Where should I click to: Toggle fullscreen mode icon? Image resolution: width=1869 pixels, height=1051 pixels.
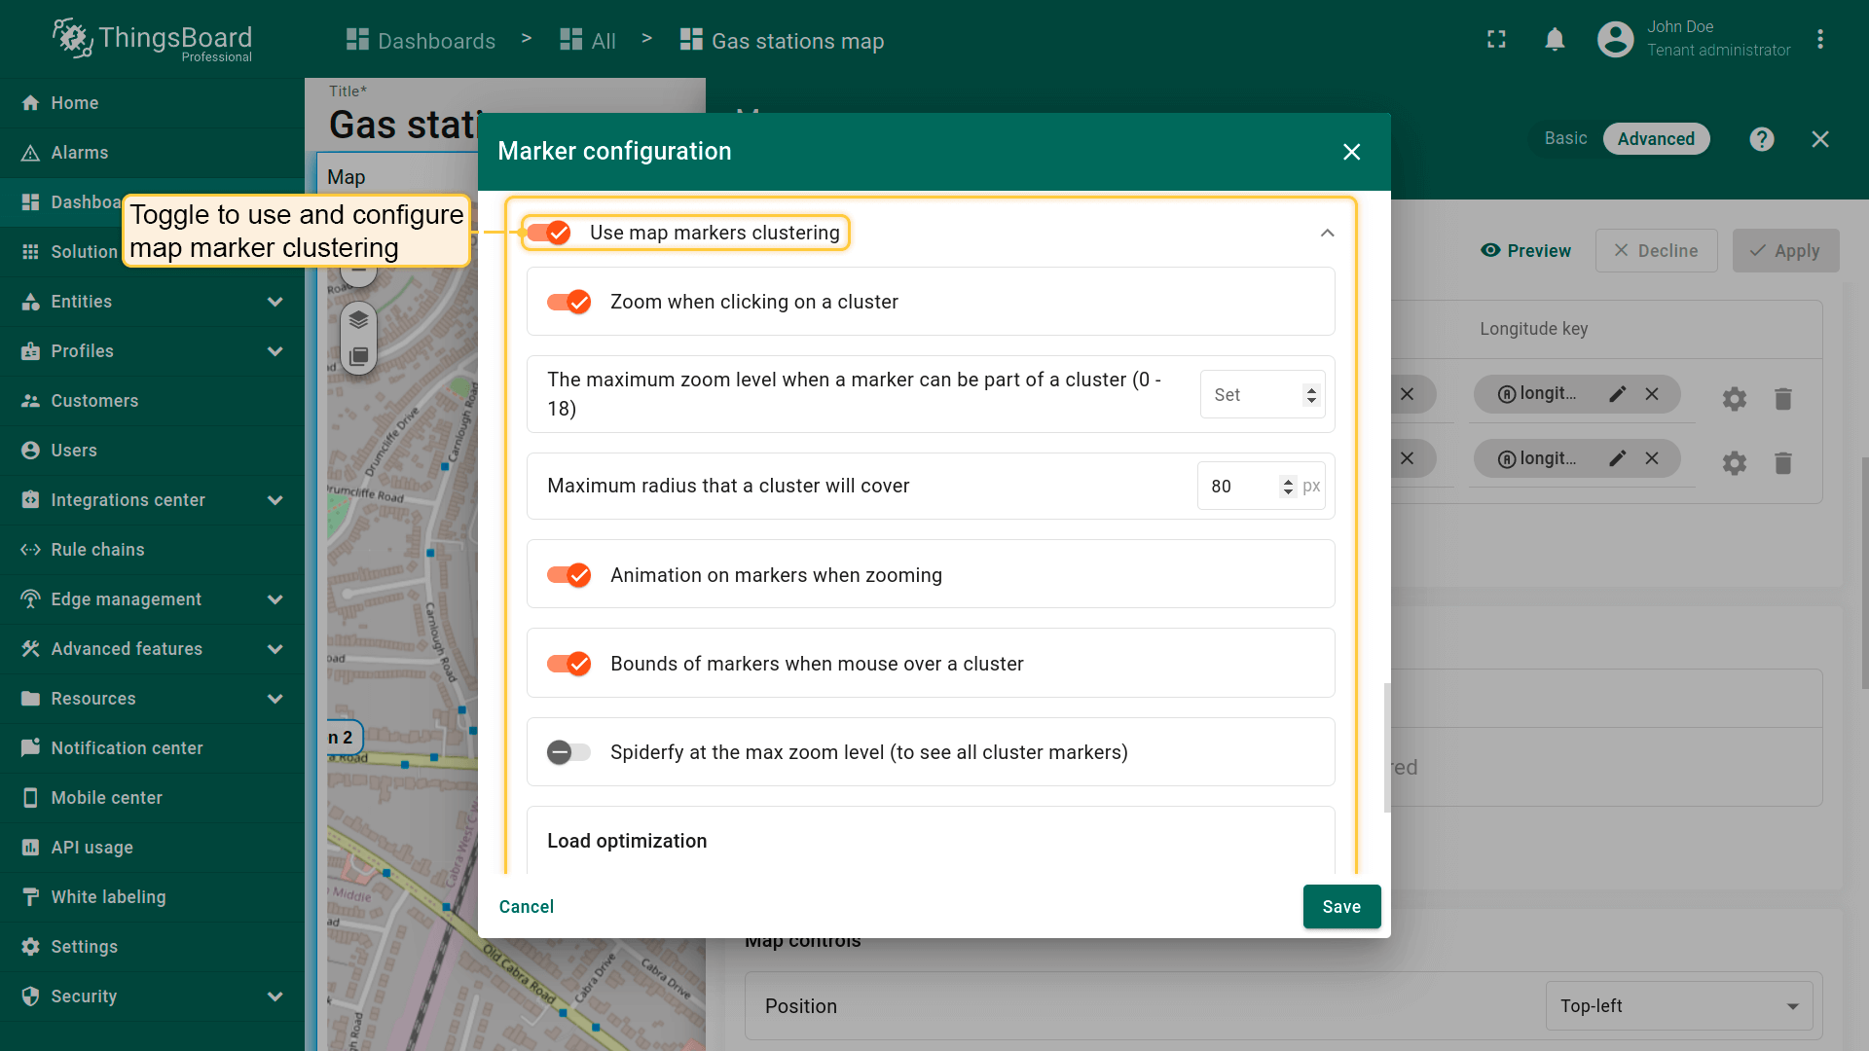coord(1496,40)
